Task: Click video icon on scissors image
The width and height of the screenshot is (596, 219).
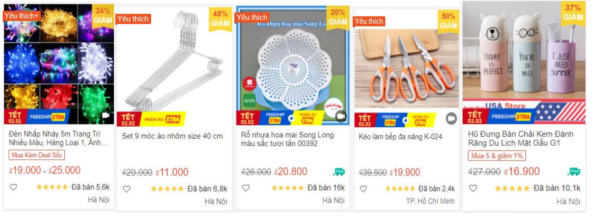Action: tap(451, 118)
